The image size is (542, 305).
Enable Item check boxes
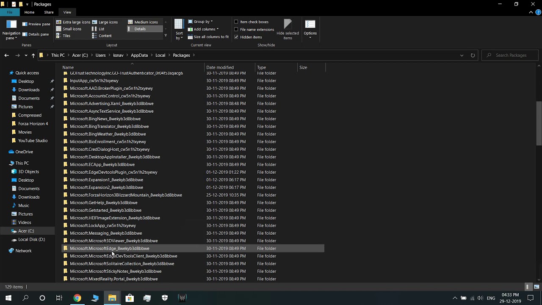236,22
